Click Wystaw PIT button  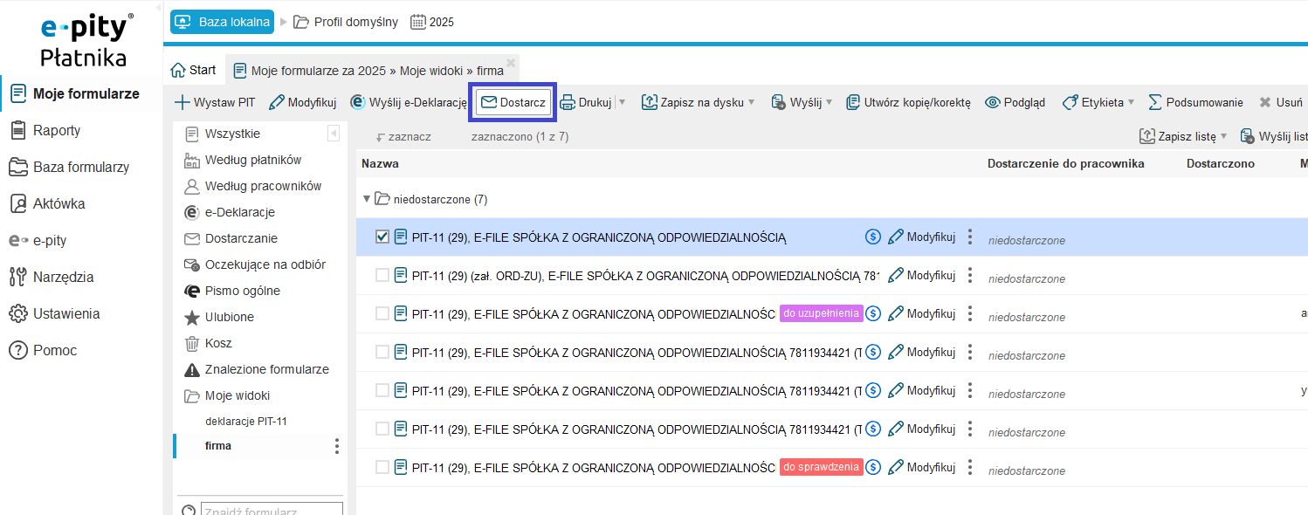tap(215, 102)
